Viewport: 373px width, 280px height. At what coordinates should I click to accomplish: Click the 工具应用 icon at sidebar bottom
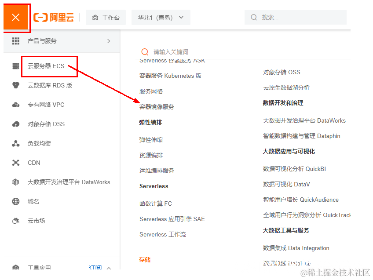point(16,267)
